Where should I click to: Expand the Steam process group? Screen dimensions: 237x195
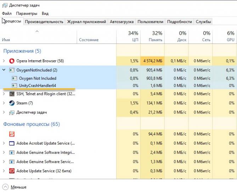[4, 103]
